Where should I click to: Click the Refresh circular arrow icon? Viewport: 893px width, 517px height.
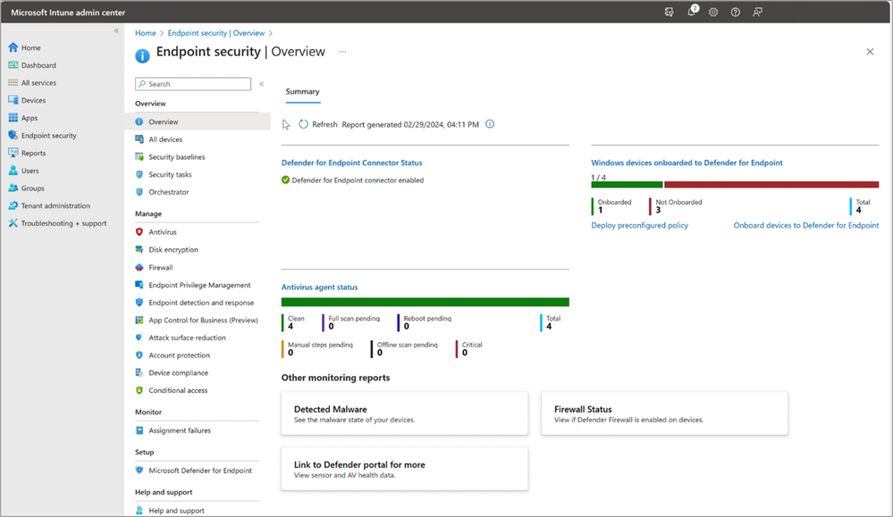point(304,124)
